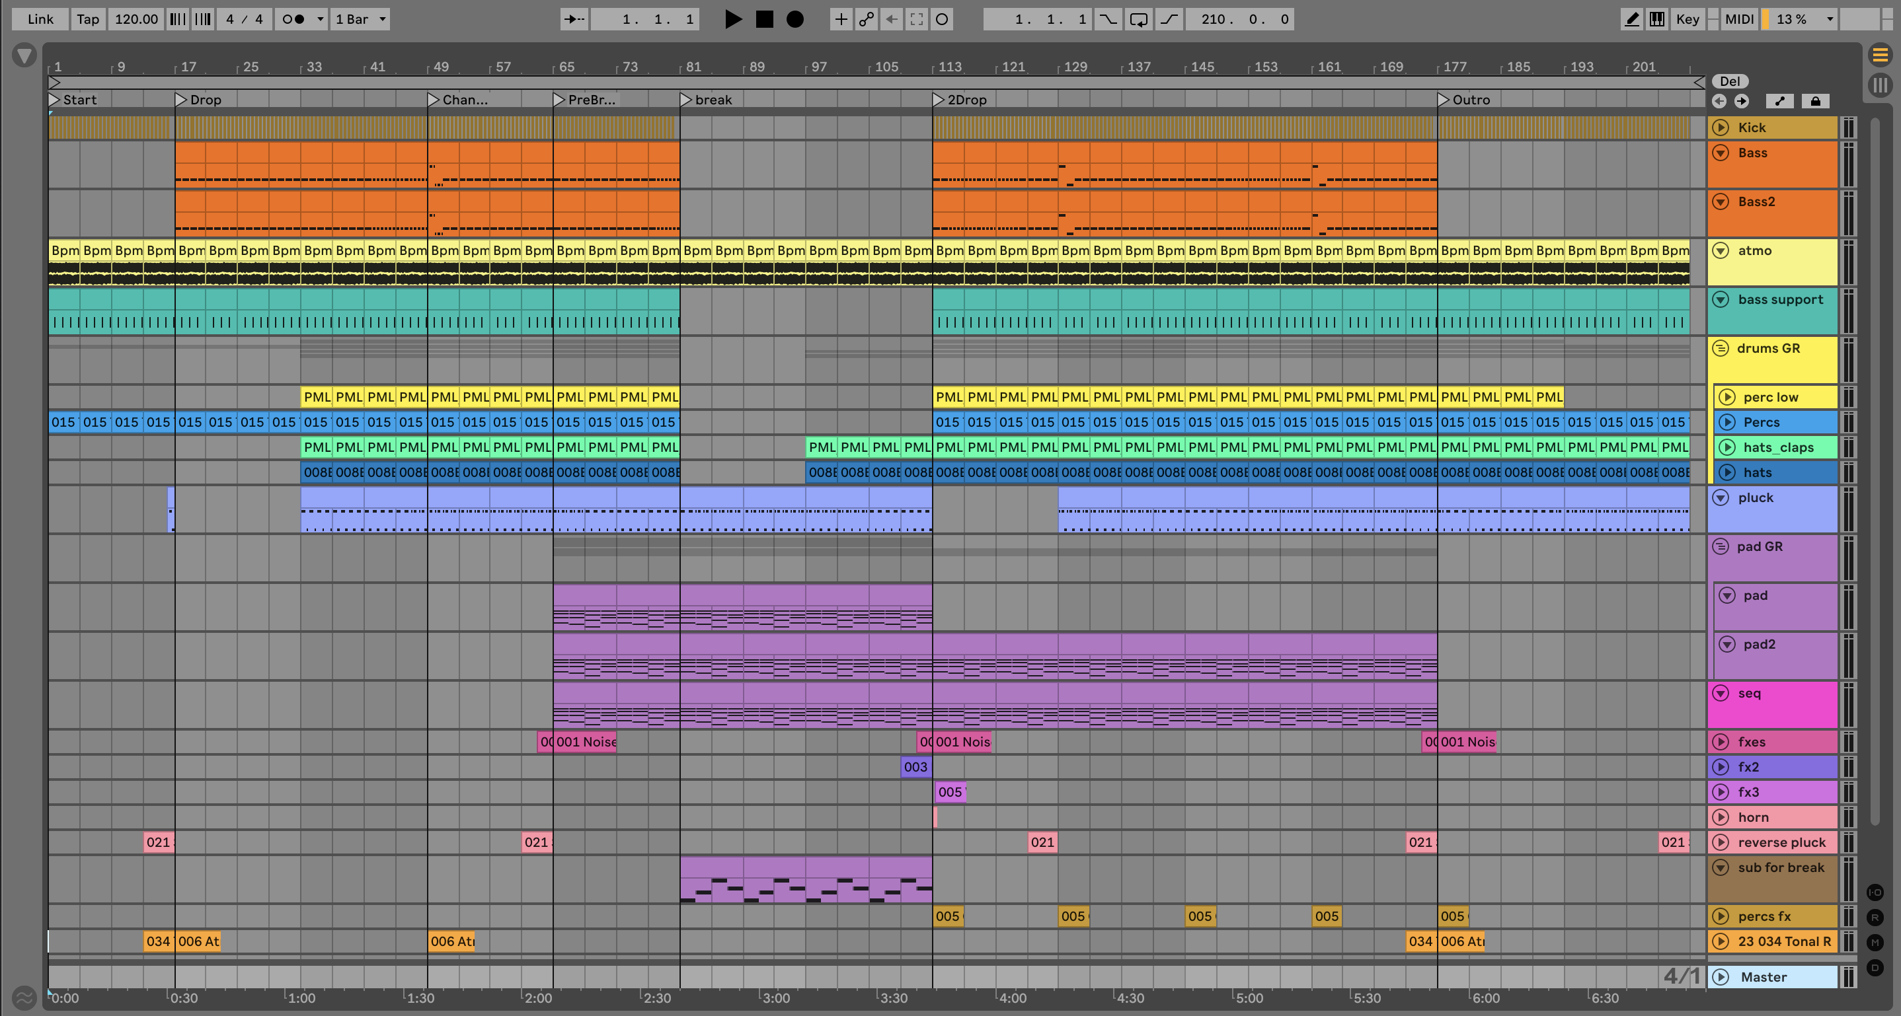This screenshot has width=1901, height=1016.
Task: Jump to the 2Drop locator marker
Action: (939, 100)
